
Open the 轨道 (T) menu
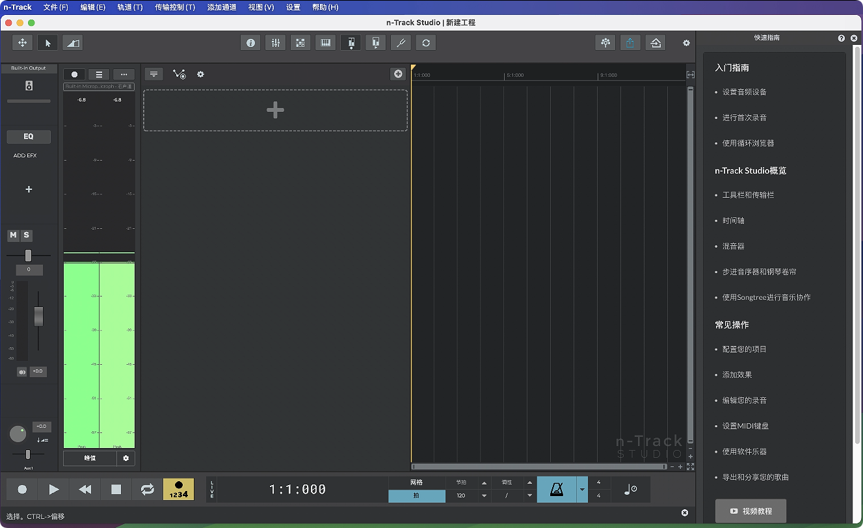[x=130, y=7]
